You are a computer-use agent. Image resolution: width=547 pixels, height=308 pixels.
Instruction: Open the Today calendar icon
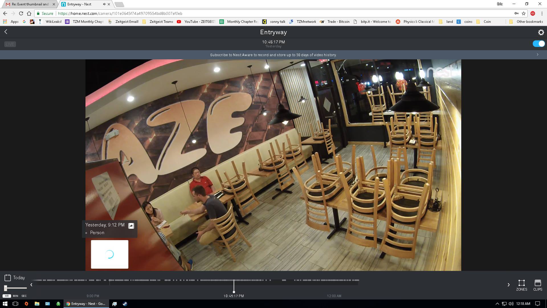[x=8, y=277]
